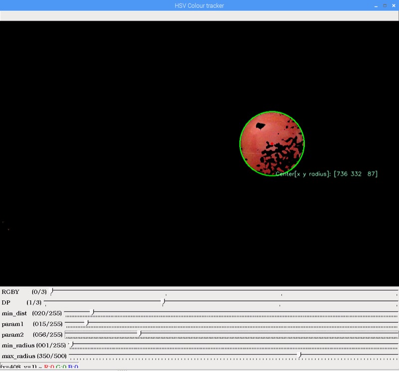399x371 pixels.
Task: Click the max_radius (350/500) label
Action: tap(34, 356)
